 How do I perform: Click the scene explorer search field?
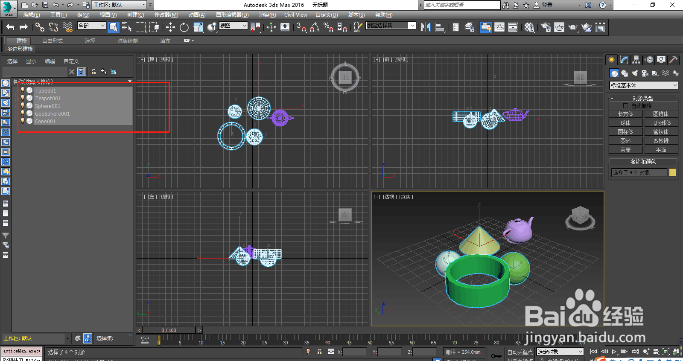tap(35, 72)
